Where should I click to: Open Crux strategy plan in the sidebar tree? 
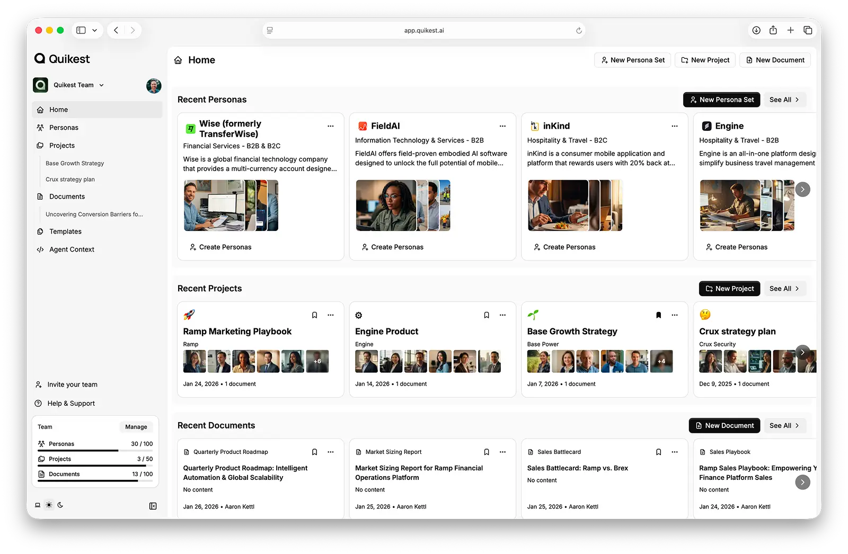tap(70, 180)
